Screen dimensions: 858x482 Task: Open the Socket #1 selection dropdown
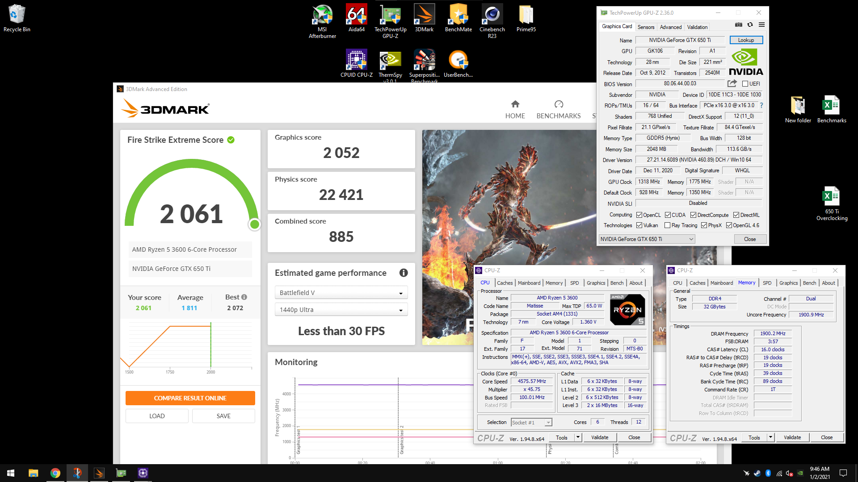coord(531,422)
